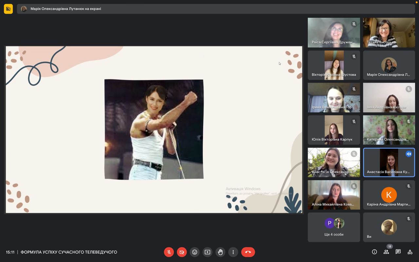Click your own 'Ви' self-view tile
The image size is (419, 262).
[x=389, y=227]
